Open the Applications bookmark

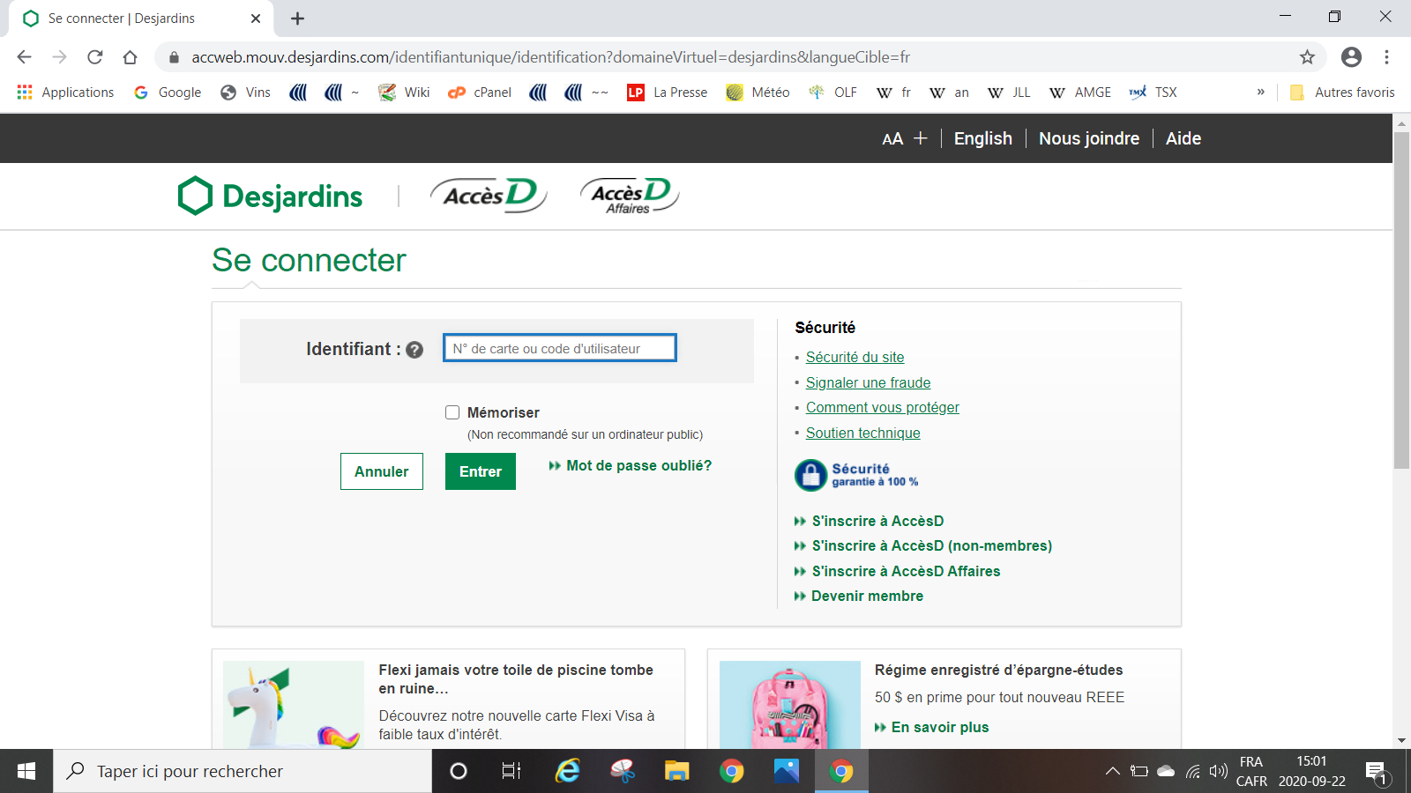65,93
